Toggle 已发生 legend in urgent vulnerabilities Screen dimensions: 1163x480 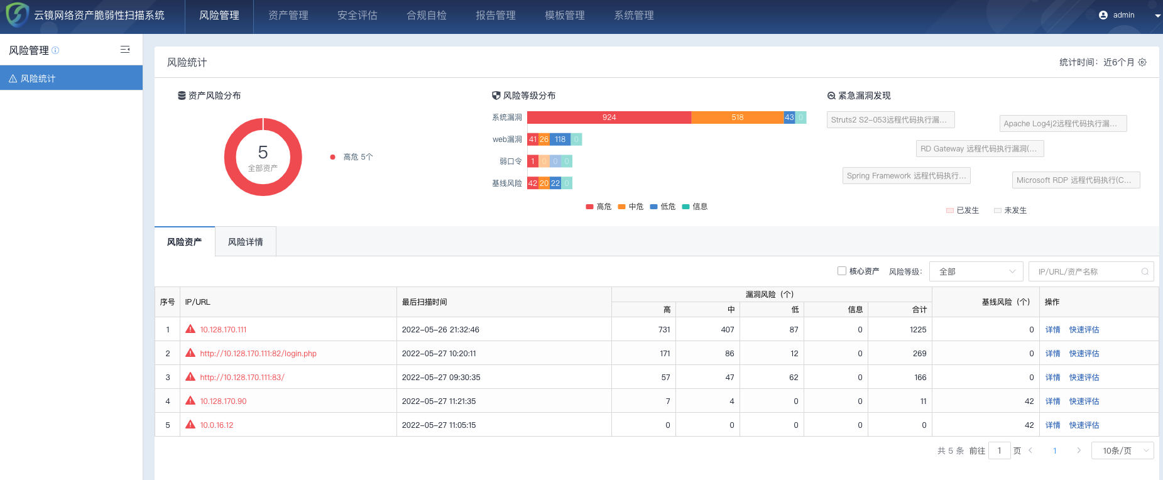click(963, 210)
